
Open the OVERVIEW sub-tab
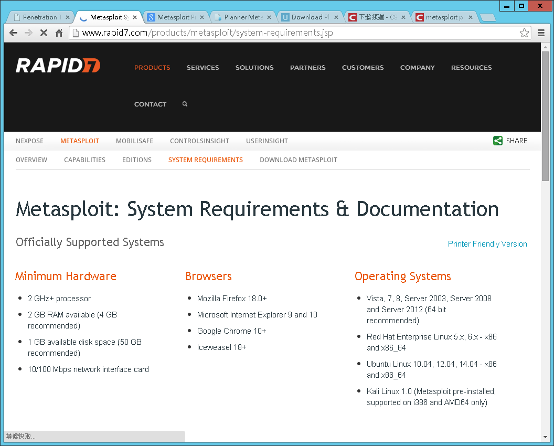tap(31, 160)
